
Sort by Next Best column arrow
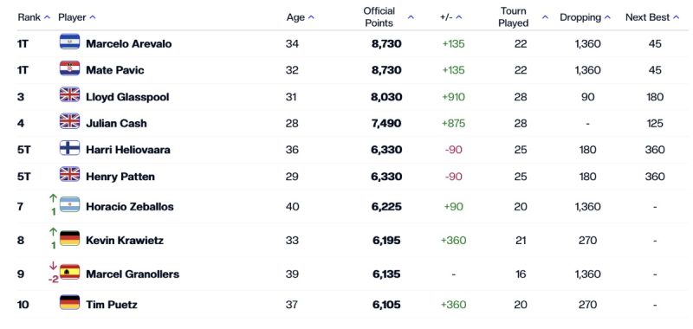pyautogui.click(x=676, y=17)
